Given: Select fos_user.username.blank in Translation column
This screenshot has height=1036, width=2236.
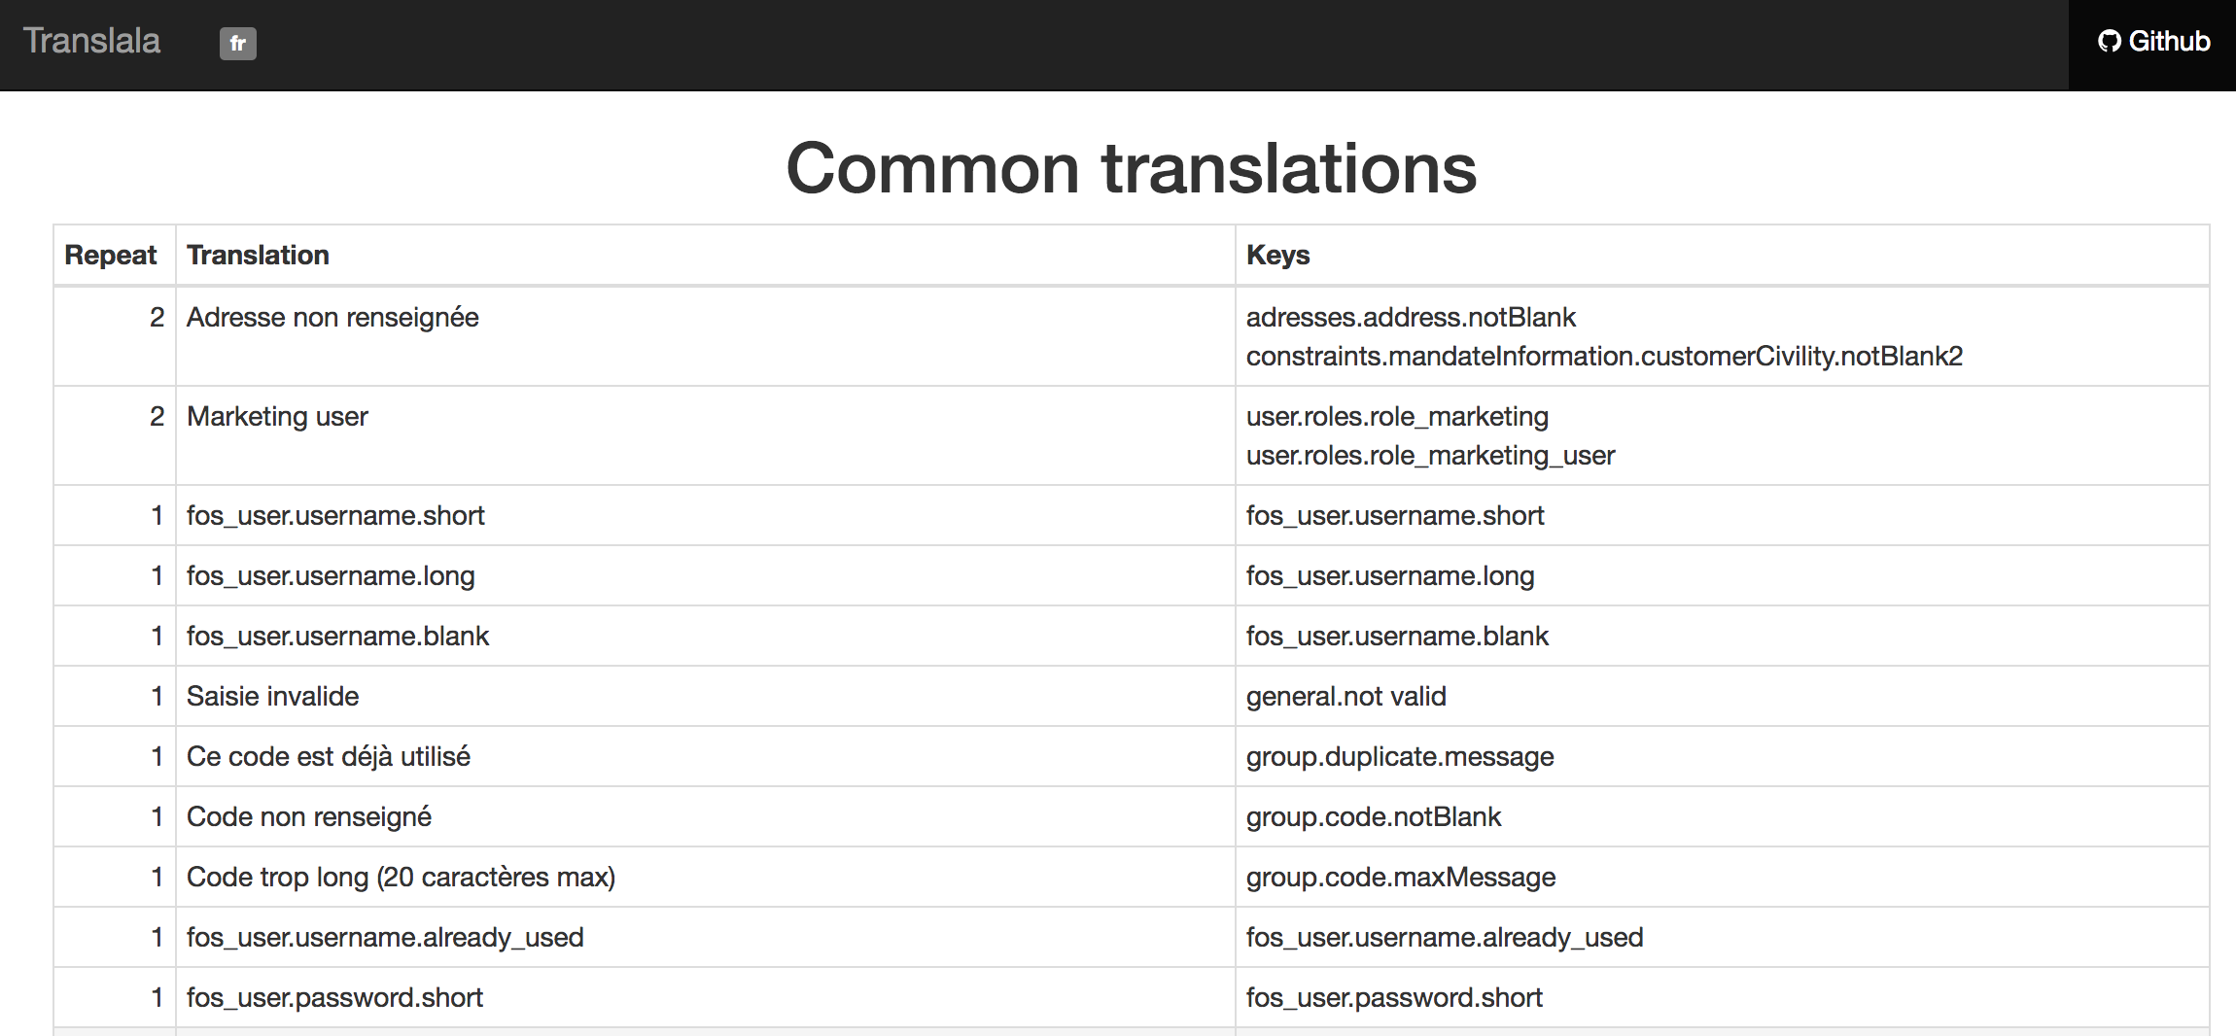Looking at the screenshot, I should click(337, 637).
